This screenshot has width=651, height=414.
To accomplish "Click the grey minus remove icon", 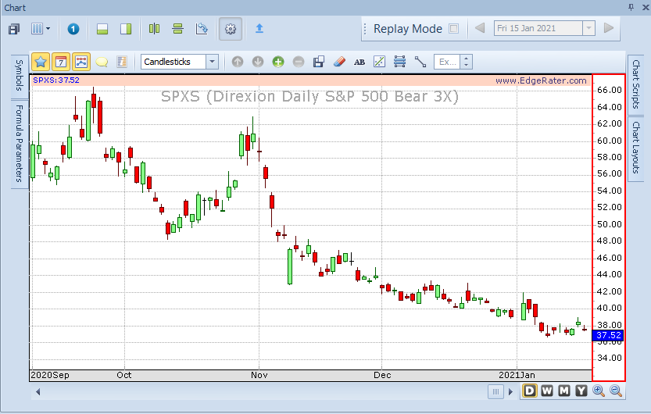I will point(299,62).
